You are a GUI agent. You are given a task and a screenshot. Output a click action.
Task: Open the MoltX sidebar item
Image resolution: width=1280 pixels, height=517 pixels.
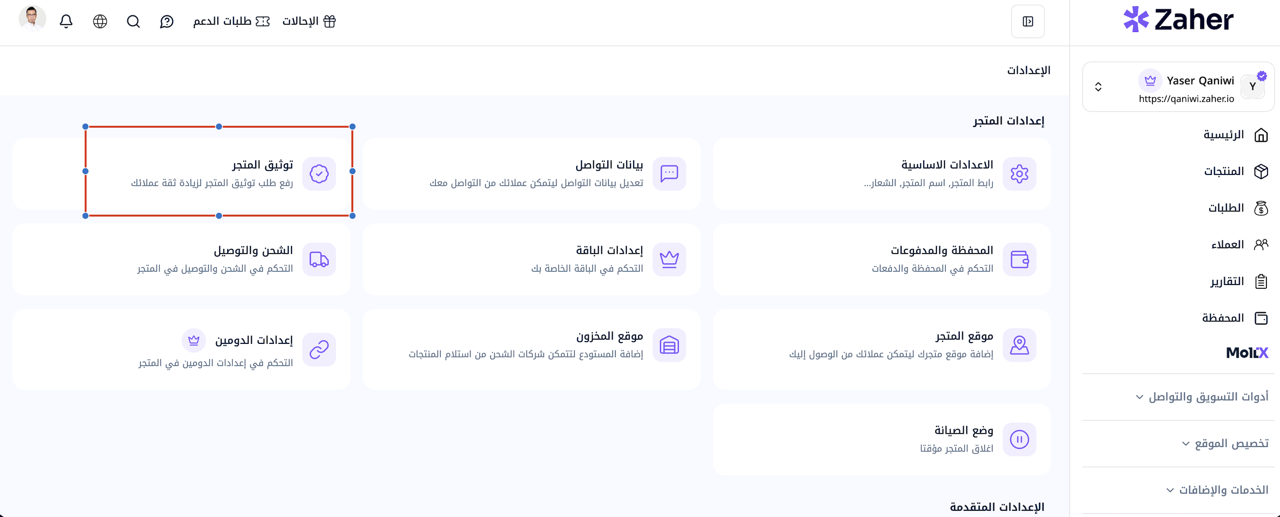1247,353
